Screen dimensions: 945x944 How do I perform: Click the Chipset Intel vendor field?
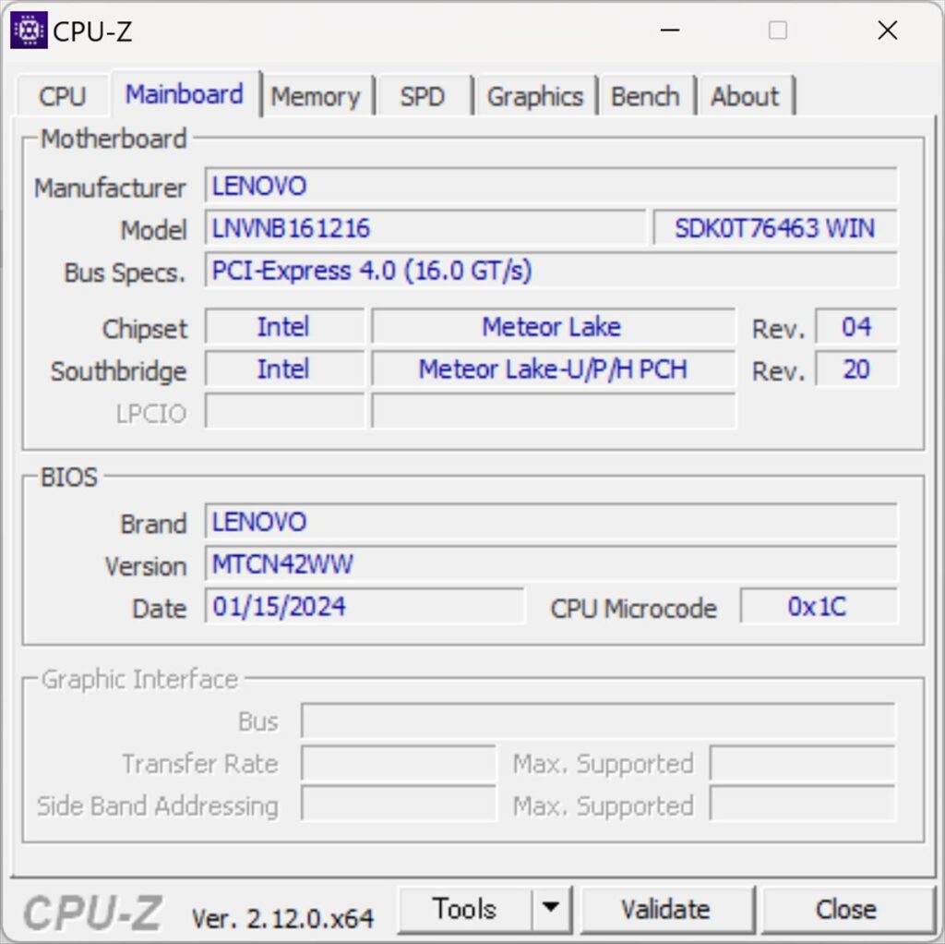(x=284, y=327)
